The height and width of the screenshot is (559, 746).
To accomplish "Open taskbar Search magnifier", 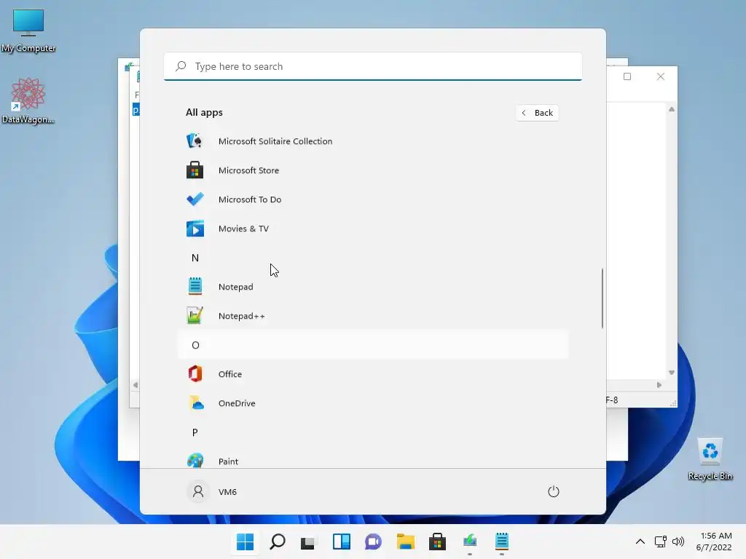I will tap(278, 542).
